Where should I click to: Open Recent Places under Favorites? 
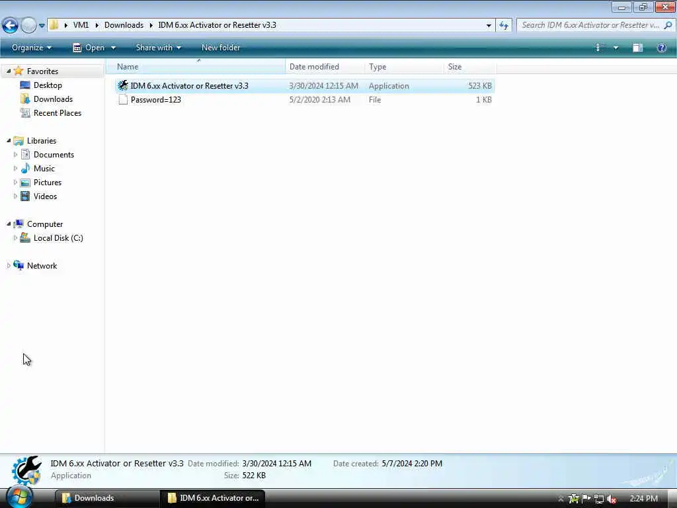tap(57, 112)
